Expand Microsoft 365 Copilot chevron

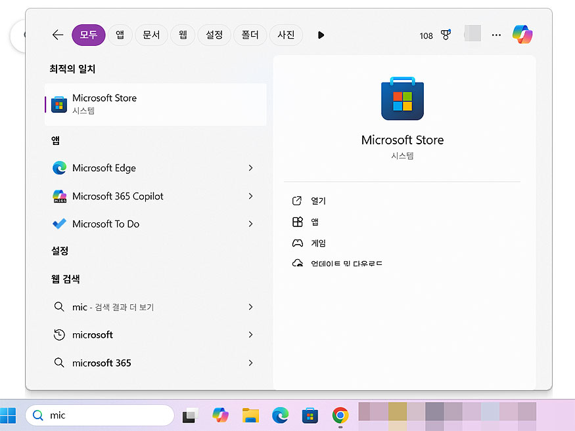(250, 196)
